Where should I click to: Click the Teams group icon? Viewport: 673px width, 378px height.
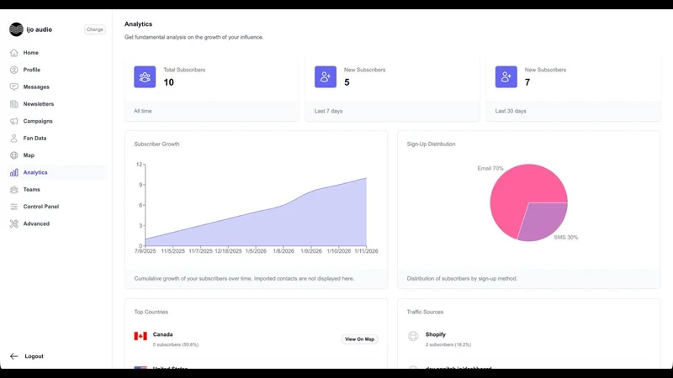point(14,190)
